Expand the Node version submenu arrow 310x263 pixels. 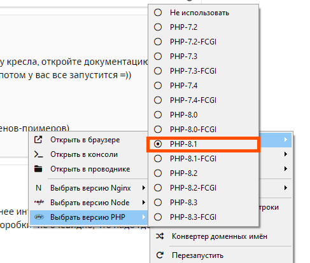point(144,203)
